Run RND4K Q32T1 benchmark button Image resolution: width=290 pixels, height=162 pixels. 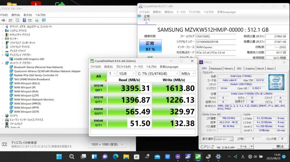click(99, 111)
